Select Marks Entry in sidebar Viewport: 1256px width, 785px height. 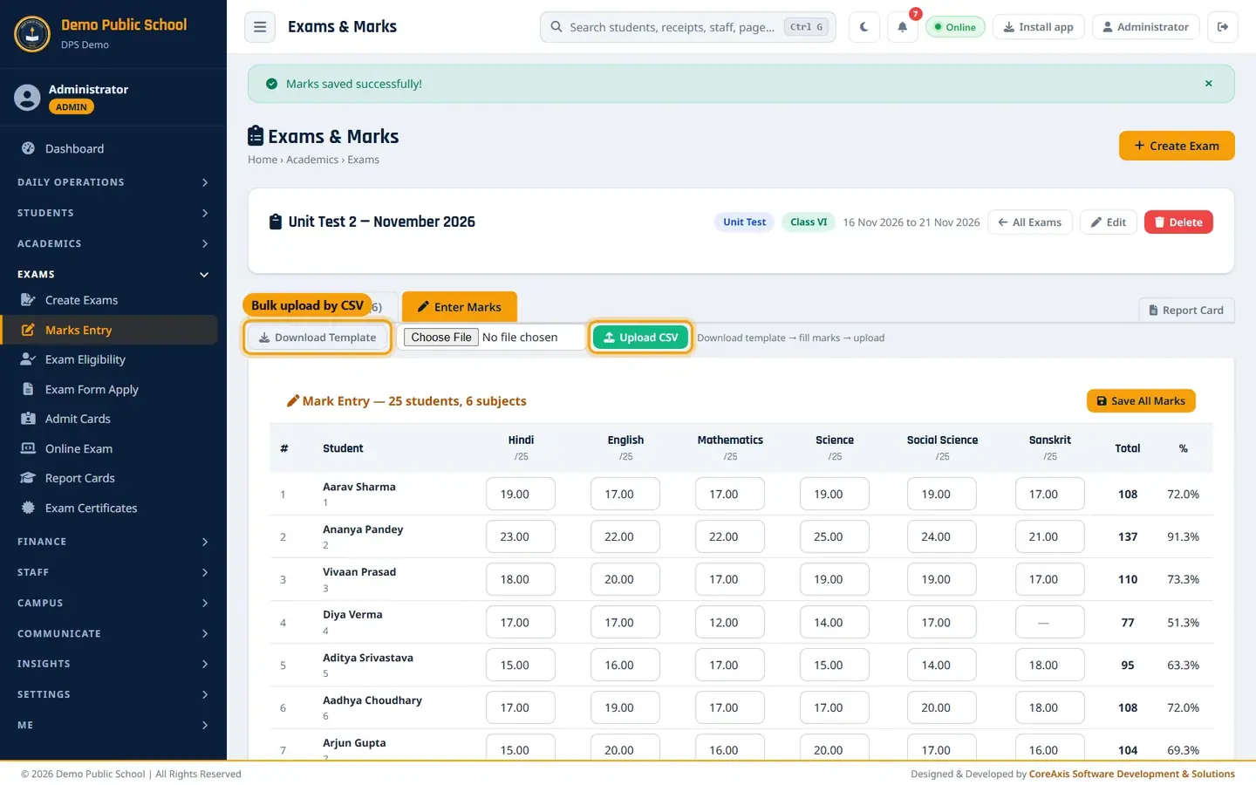point(109,330)
